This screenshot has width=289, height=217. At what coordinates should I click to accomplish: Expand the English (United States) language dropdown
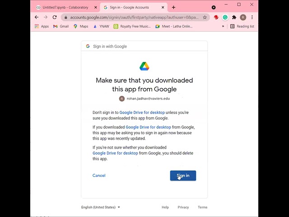click(101, 207)
